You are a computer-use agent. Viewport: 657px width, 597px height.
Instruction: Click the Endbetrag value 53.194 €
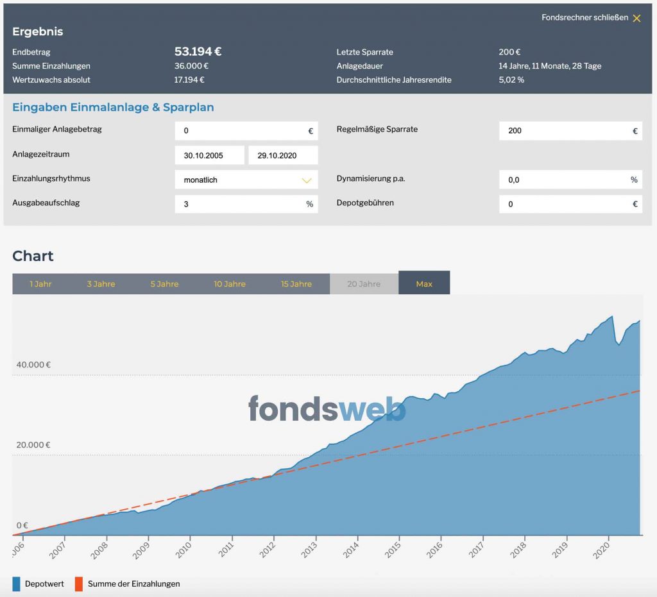pyautogui.click(x=198, y=51)
